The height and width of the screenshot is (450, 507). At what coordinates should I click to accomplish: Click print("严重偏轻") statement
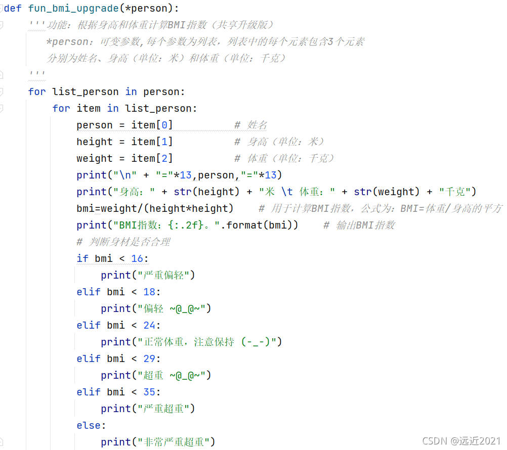[x=148, y=275]
